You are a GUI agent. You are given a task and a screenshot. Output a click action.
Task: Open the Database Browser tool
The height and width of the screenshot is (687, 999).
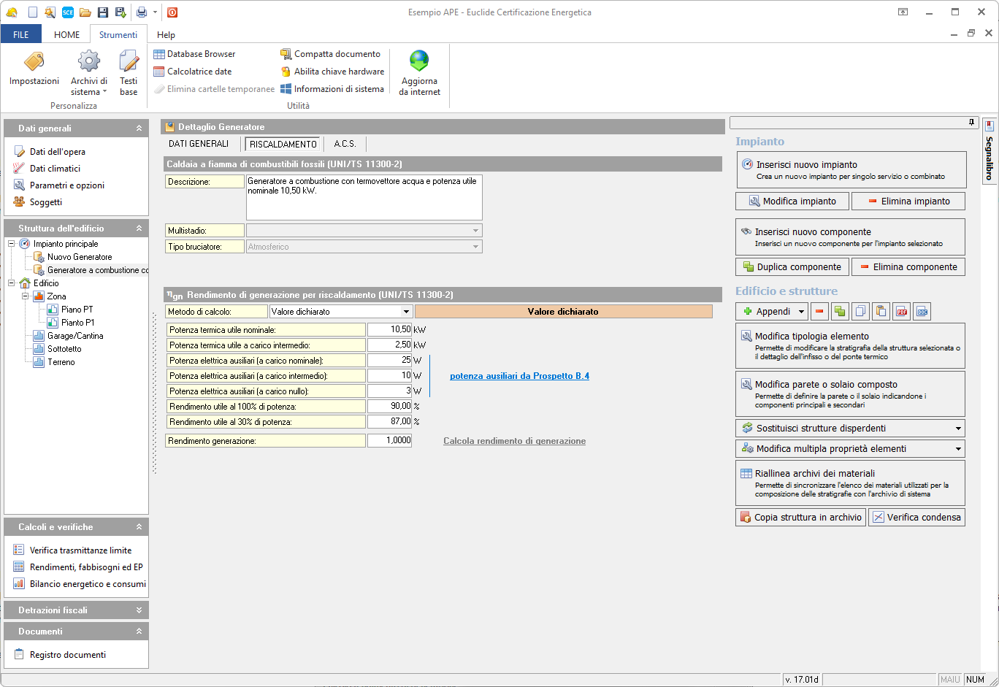click(x=194, y=54)
